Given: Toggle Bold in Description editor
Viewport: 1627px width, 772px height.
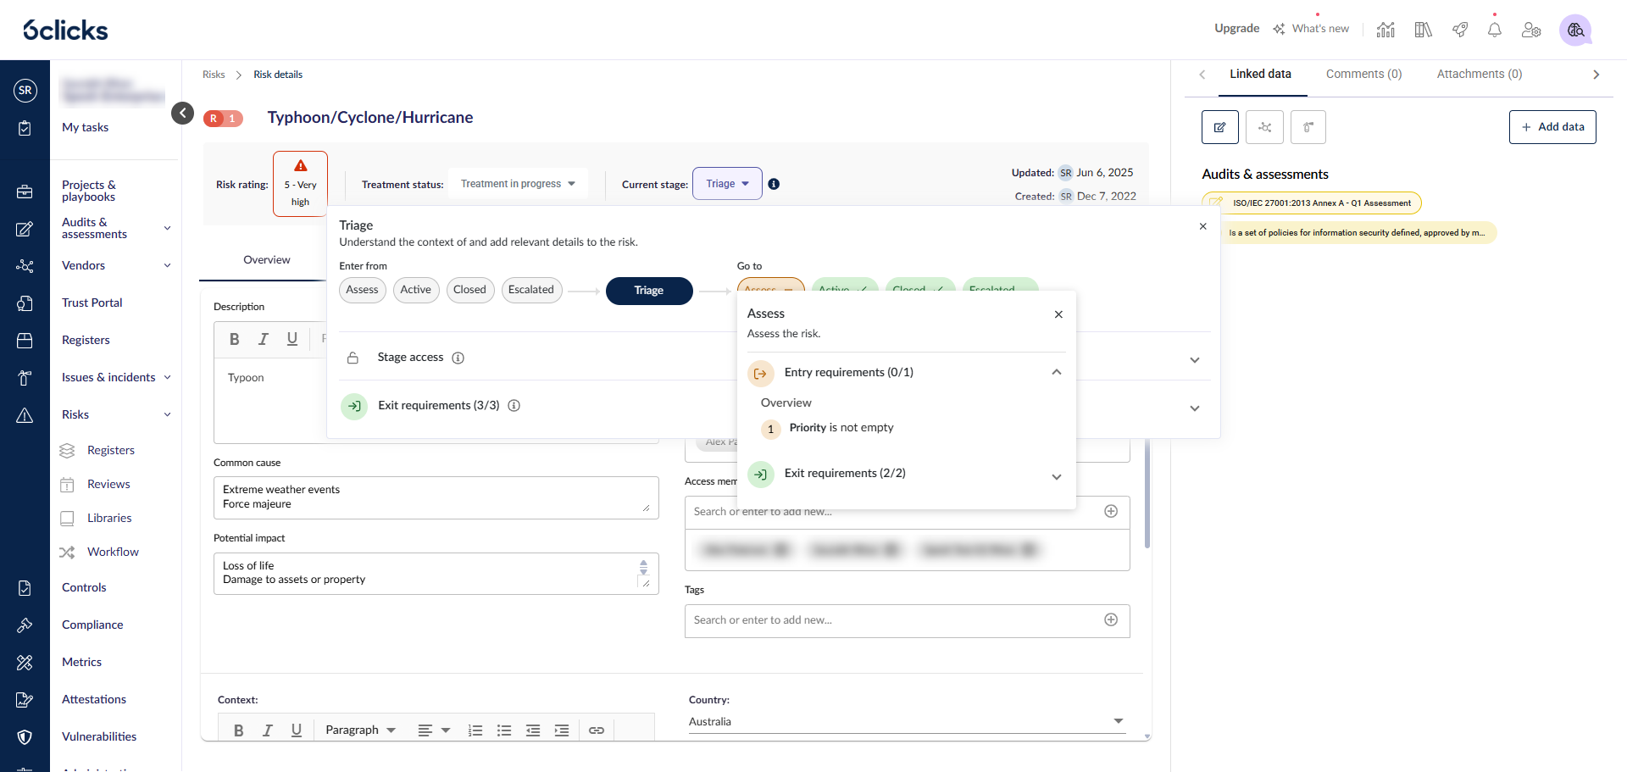Looking at the screenshot, I should tap(235, 339).
